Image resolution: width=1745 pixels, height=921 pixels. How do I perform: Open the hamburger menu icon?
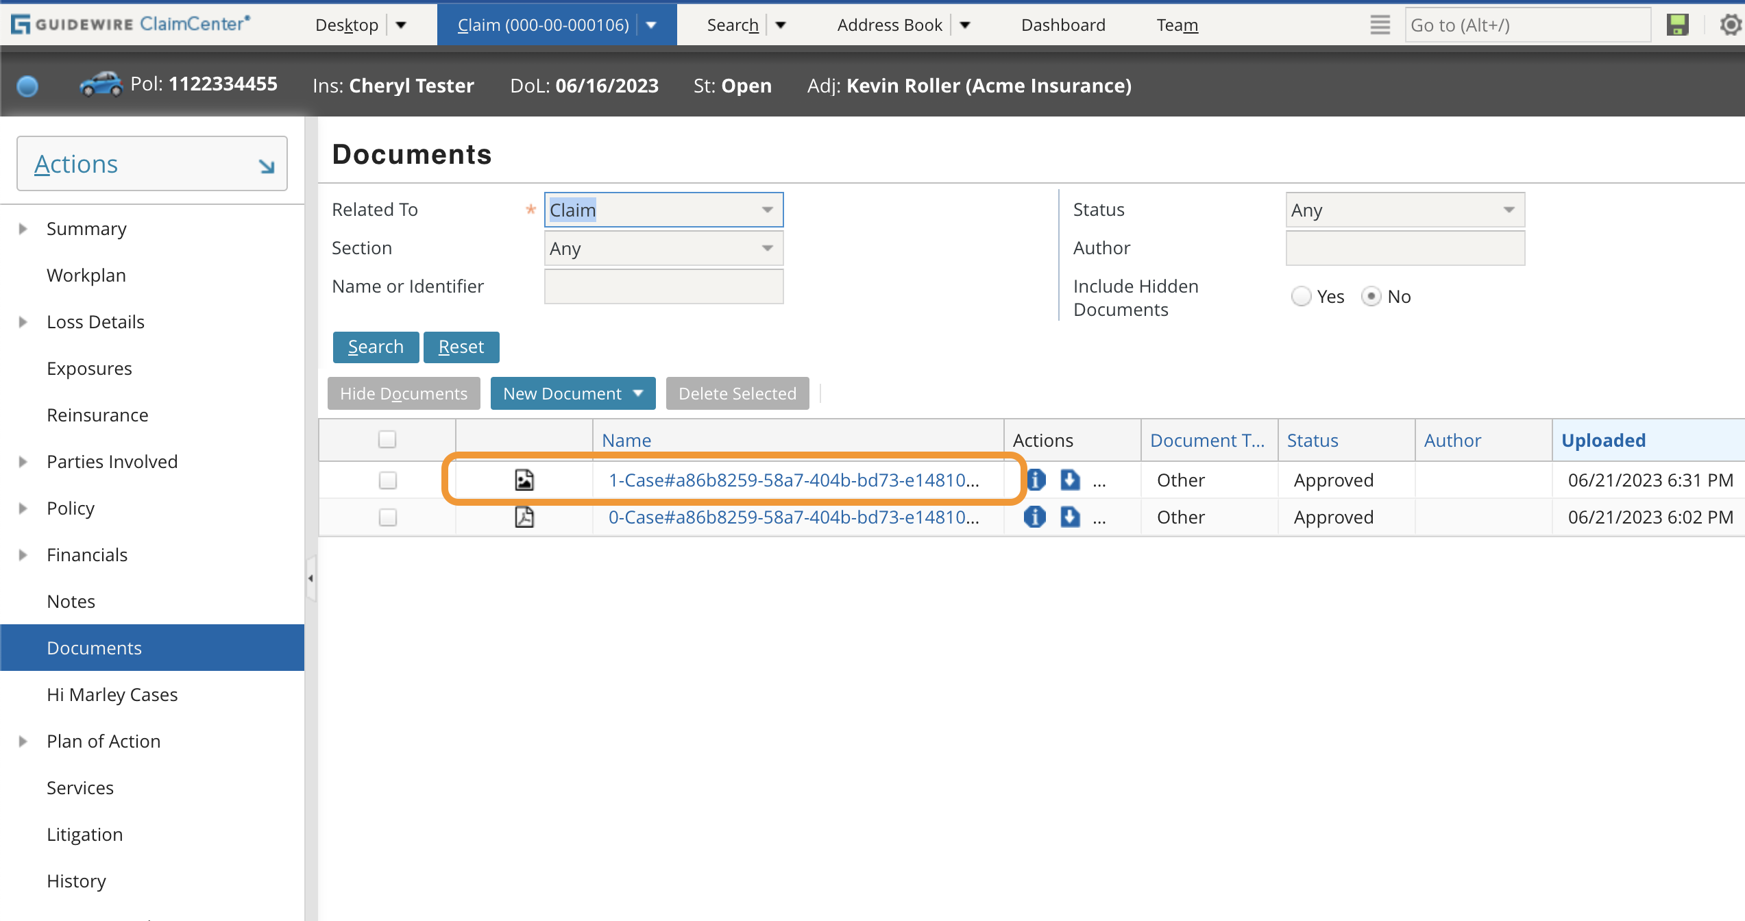(x=1380, y=25)
